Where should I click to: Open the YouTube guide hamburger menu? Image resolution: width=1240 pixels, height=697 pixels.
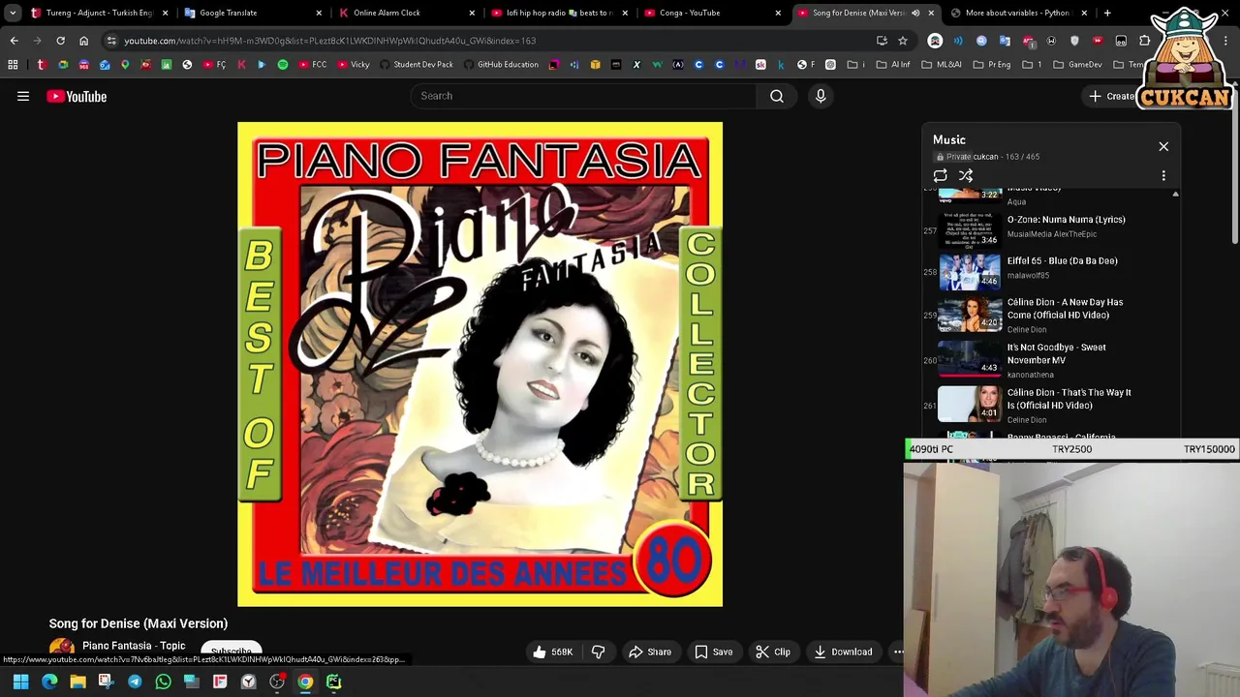click(23, 96)
